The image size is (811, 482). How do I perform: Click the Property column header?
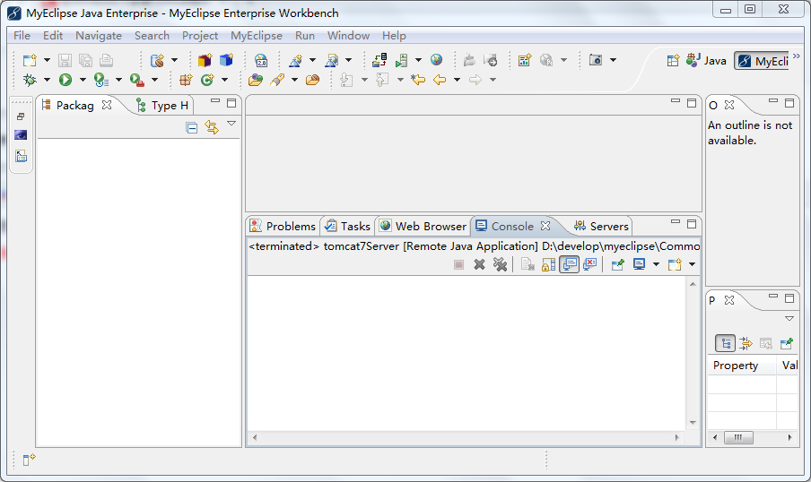742,366
